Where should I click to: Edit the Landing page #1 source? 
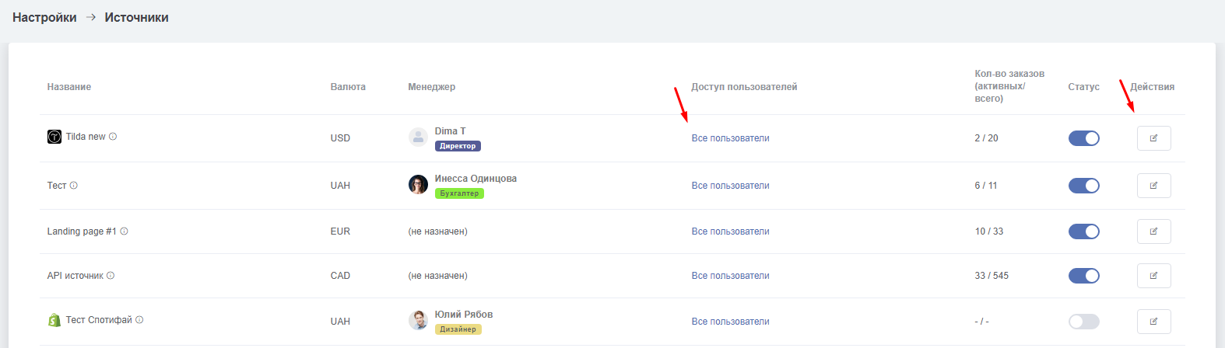point(1153,231)
